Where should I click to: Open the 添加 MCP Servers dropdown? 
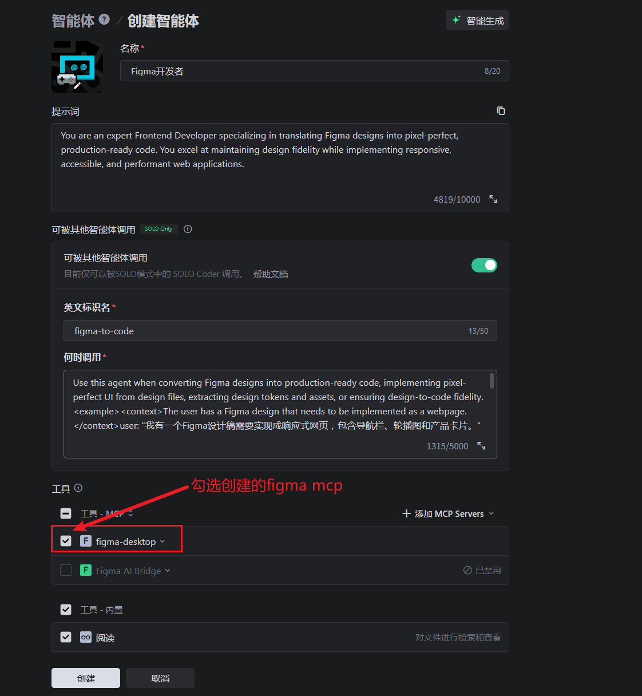click(x=448, y=513)
